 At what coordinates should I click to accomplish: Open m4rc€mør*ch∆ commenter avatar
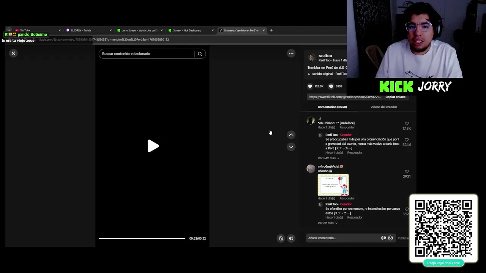tap(311, 169)
